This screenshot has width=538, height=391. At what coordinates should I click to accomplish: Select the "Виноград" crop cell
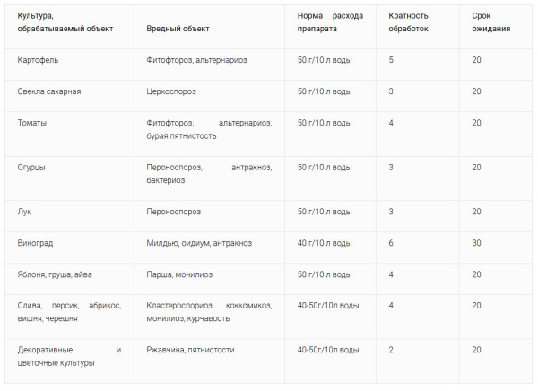click(37, 243)
